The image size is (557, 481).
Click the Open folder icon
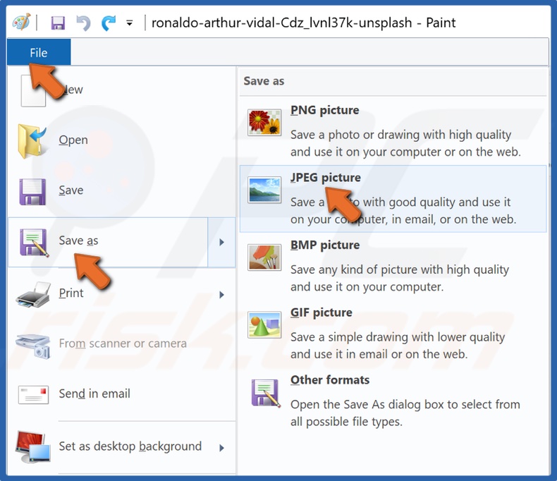[x=32, y=140]
